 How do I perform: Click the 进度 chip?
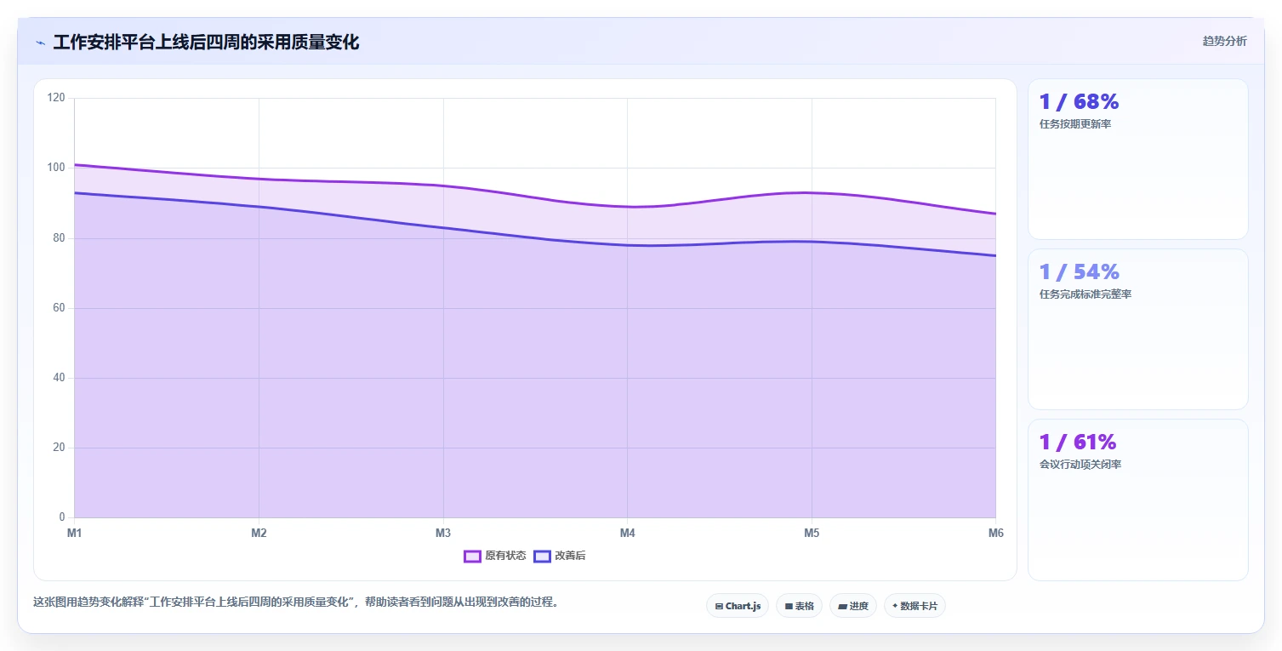click(853, 606)
